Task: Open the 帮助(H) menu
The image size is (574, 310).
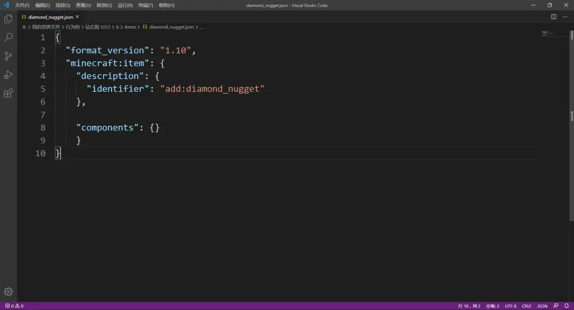Action: pyautogui.click(x=166, y=5)
